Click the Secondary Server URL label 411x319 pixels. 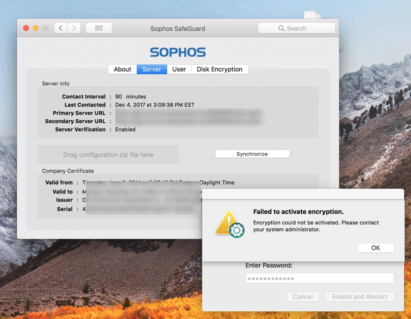(x=75, y=121)
